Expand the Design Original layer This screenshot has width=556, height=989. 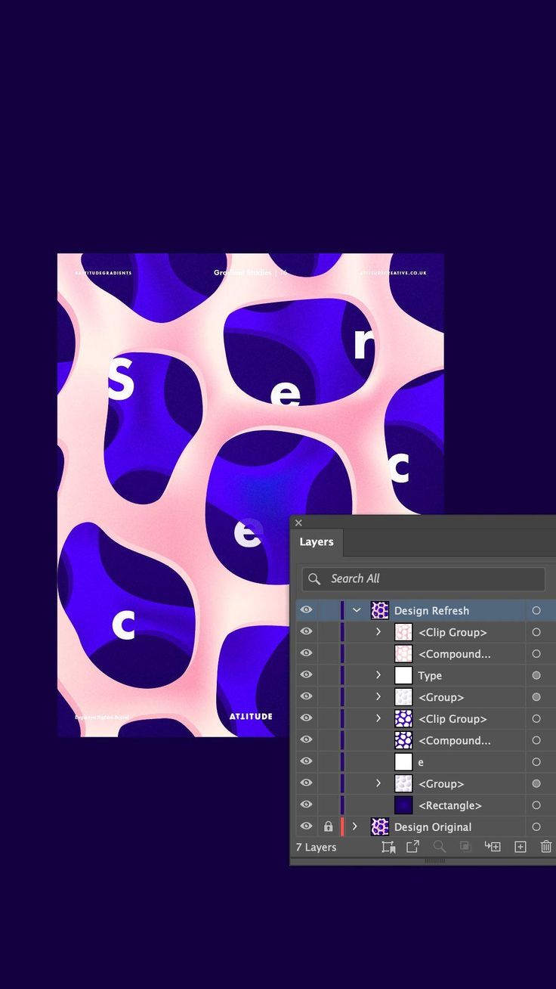coord(355,826)
